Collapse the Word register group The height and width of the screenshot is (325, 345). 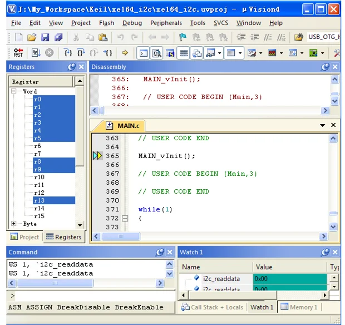click(x=14, y=91)
